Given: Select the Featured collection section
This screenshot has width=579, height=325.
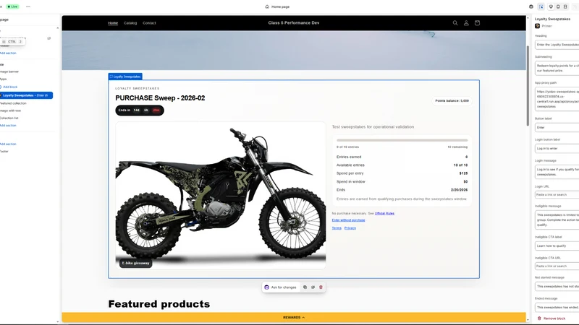Looking at the screenshot, I should tap(13, 103).
